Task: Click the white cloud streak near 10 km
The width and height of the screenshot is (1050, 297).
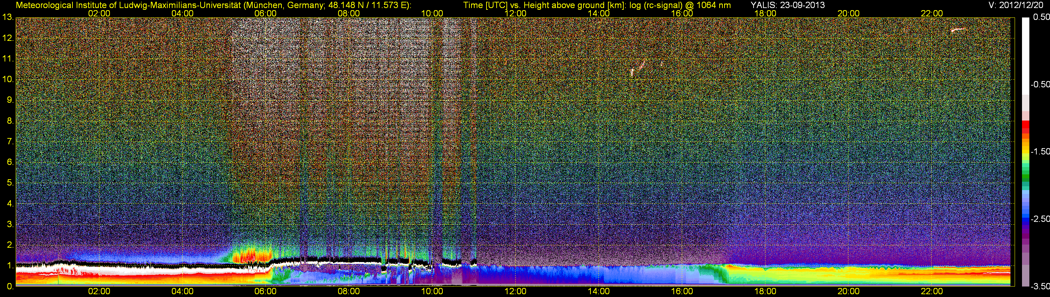Action: pos(632,72)
